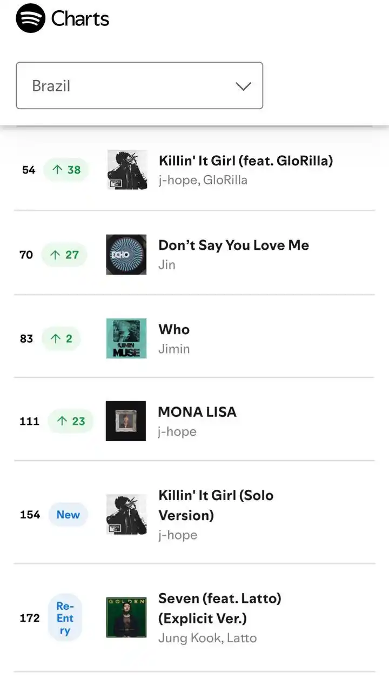This screenshot has height=692, width=389.
Task: Open Killin' It Girl (feat. GloRilla) album art
Action: click(x=127, y=170)
